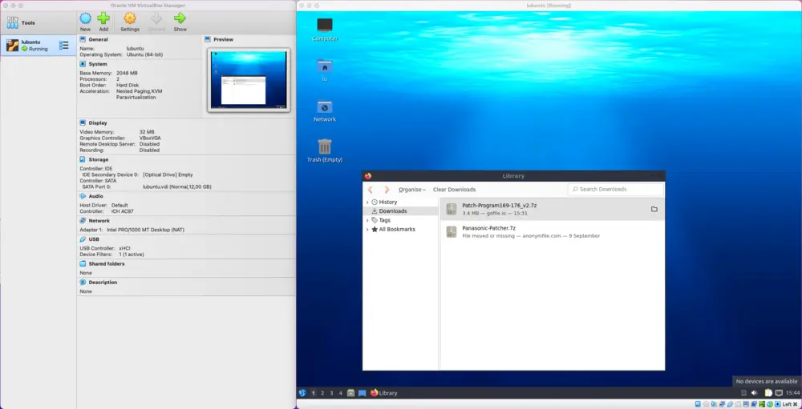Open the Network section header in VirtualBox details
Screen dimensions: 802x409
(x=99, y=221)
